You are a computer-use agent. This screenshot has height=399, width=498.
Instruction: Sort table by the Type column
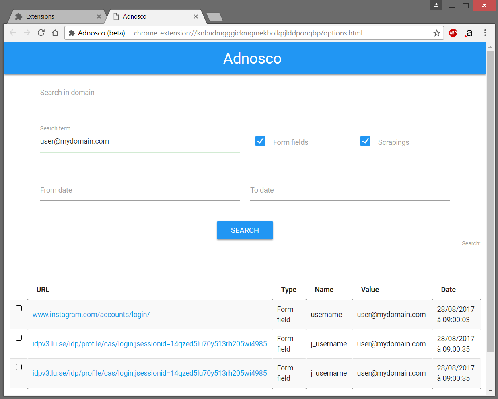(288, 290)
